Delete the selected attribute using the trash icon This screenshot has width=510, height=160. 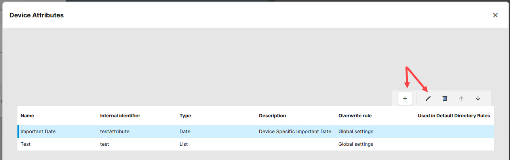445,98
